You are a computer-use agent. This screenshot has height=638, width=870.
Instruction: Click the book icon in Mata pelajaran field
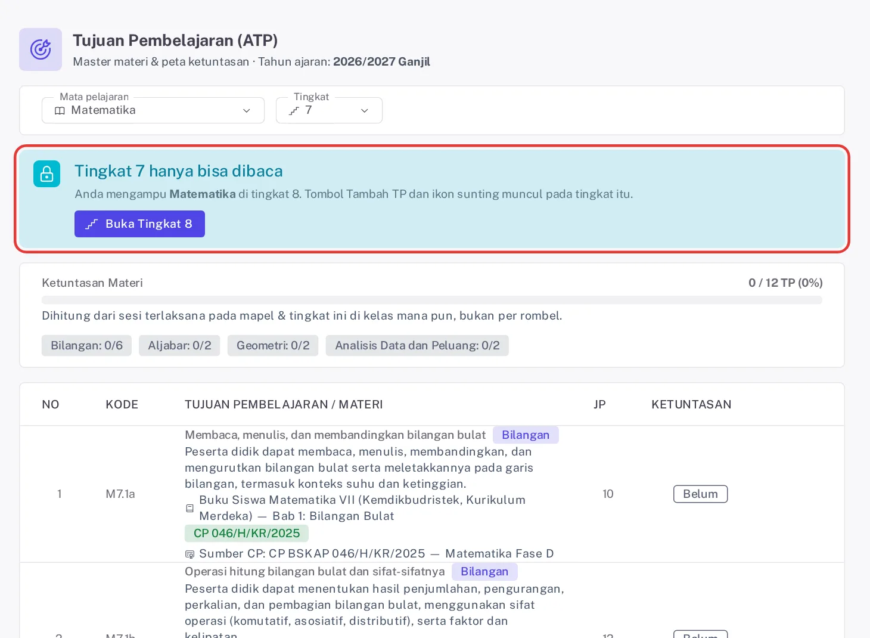click(60, 111)
